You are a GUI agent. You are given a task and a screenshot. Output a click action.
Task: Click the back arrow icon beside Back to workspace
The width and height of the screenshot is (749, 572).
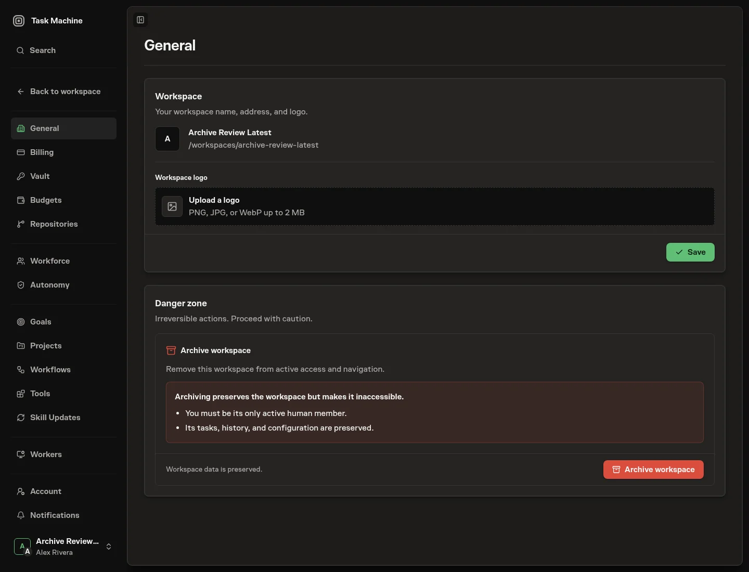(21, 92)
